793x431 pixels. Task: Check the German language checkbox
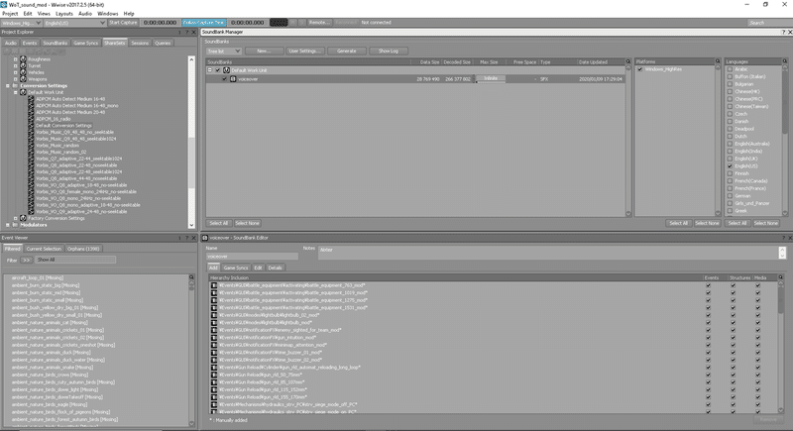coord(730,195)
